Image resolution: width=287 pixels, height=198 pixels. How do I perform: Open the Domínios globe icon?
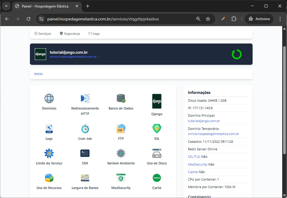(49, 98)
